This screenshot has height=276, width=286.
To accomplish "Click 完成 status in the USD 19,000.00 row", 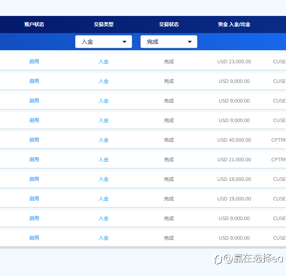I will point(169,199).
